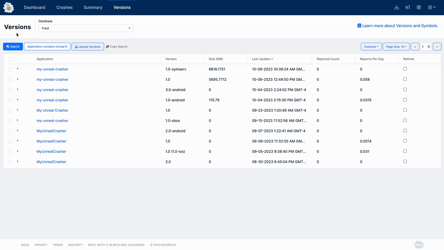Switch to the Crashes tab

pyautogui.click(x=64, y=7)
